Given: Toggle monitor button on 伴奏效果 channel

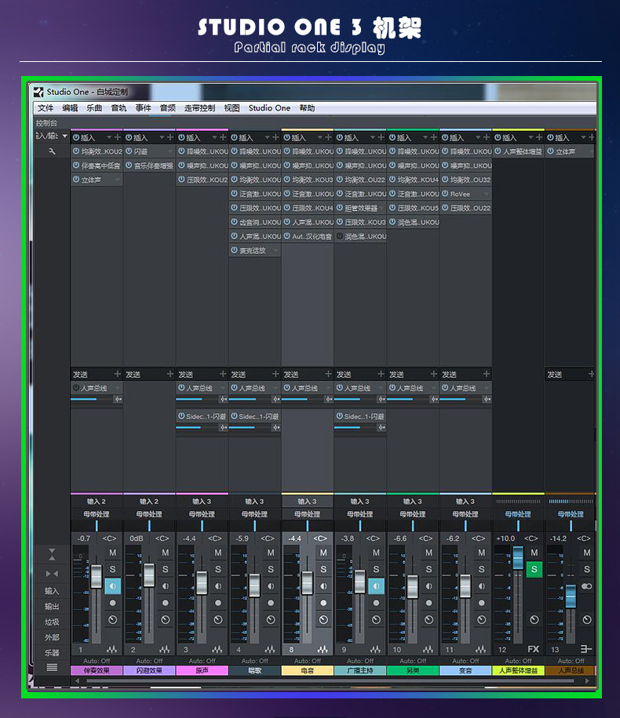Looking at the screenshot, I should pos(113,586).
